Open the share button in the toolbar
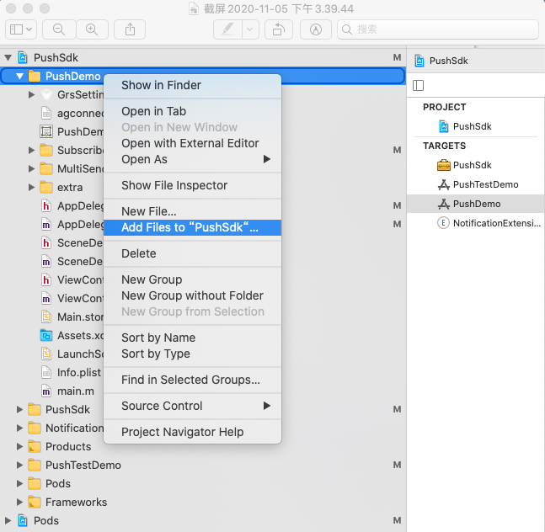The height and width of the screenshot is (532, 545). [x=130, y=29]
